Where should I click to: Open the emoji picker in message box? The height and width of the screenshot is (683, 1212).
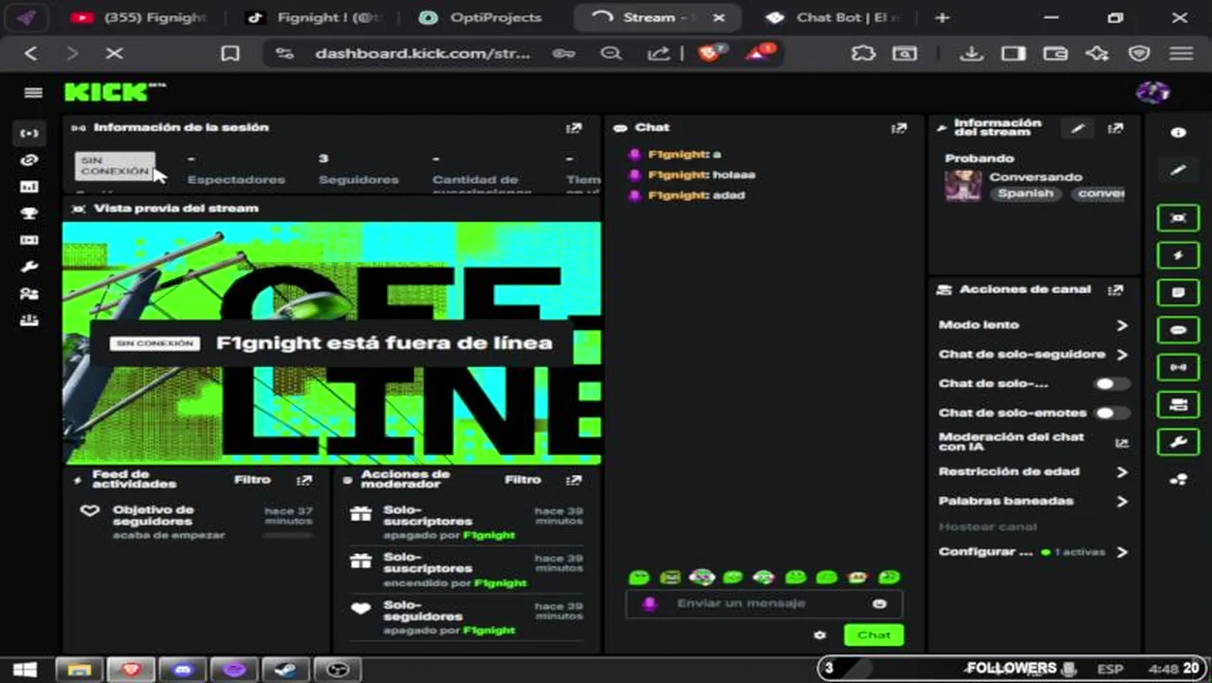pos(879,603)
